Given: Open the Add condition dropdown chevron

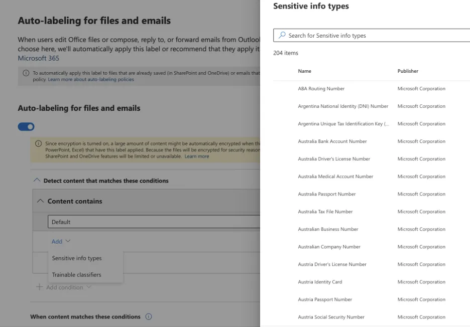Looking at the screenshot, I should pyautogui.click(x=88, y=287).
